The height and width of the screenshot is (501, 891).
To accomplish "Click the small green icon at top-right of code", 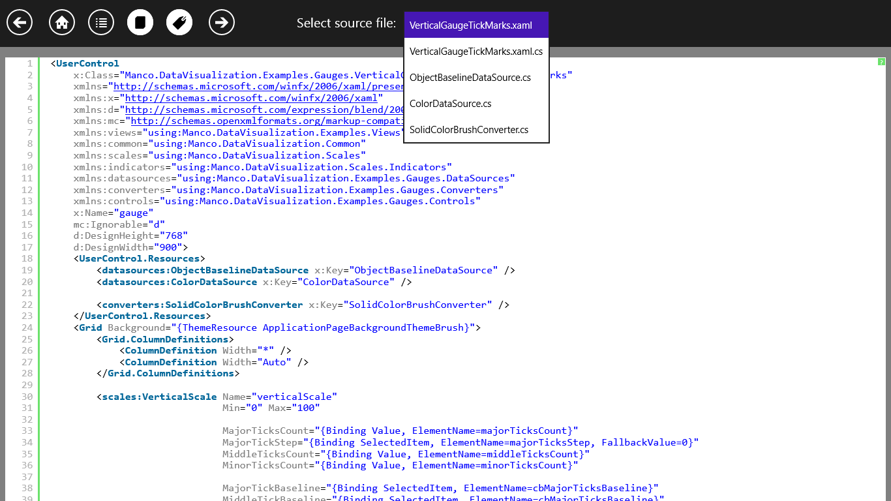I will (x=881, y=62).
